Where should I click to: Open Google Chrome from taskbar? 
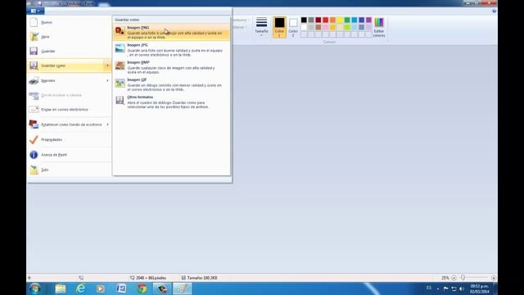point(142,288)
